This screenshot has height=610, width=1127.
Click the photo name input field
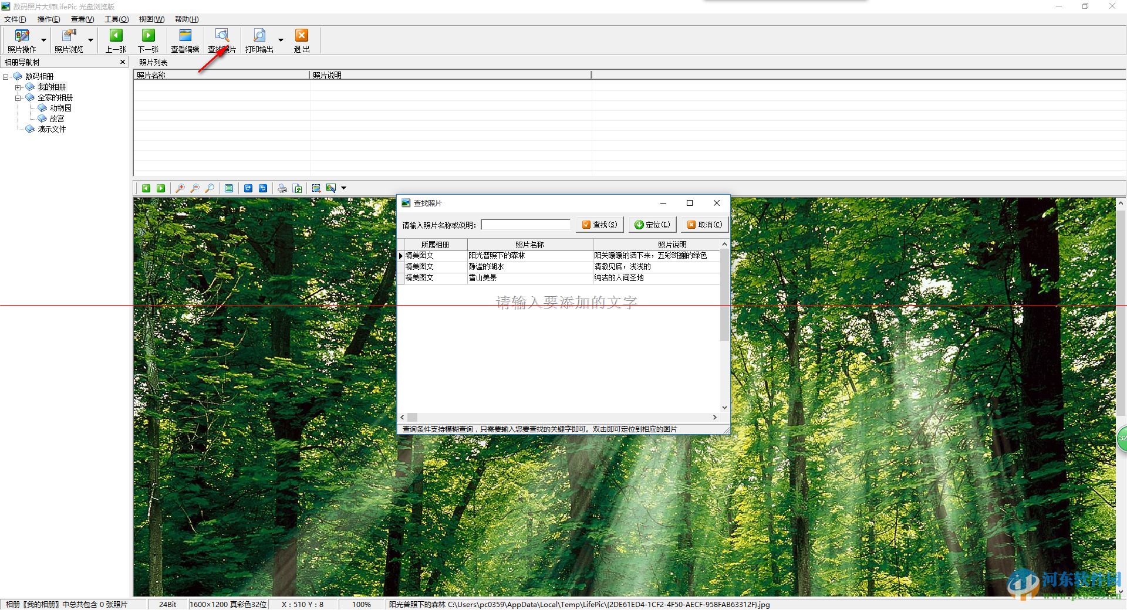coord(525,224)
